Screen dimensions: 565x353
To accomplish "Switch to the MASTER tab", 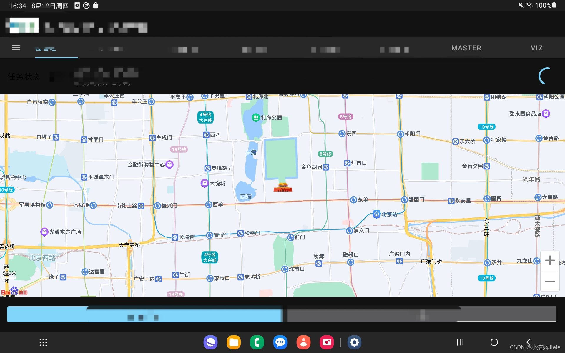I will click(466, 48).
